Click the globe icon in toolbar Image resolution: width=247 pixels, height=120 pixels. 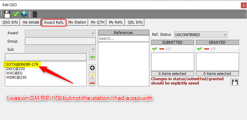24,14
